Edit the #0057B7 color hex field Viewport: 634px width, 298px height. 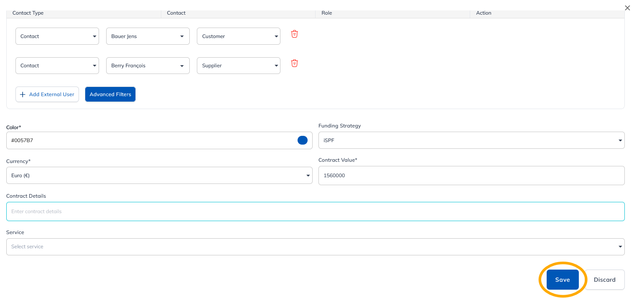(159, 140)
